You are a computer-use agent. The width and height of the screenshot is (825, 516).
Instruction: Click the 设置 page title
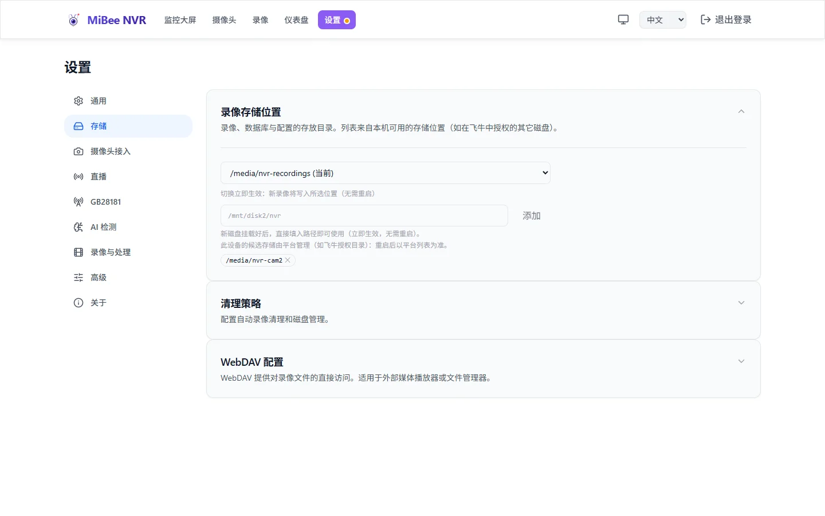point(78,68)
